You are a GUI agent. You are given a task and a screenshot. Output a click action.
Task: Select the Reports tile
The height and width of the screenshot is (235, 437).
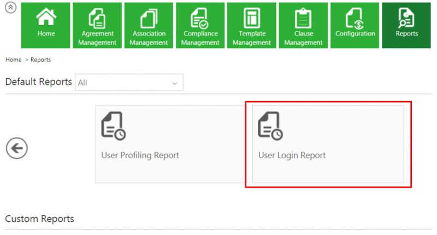point(406,26)
